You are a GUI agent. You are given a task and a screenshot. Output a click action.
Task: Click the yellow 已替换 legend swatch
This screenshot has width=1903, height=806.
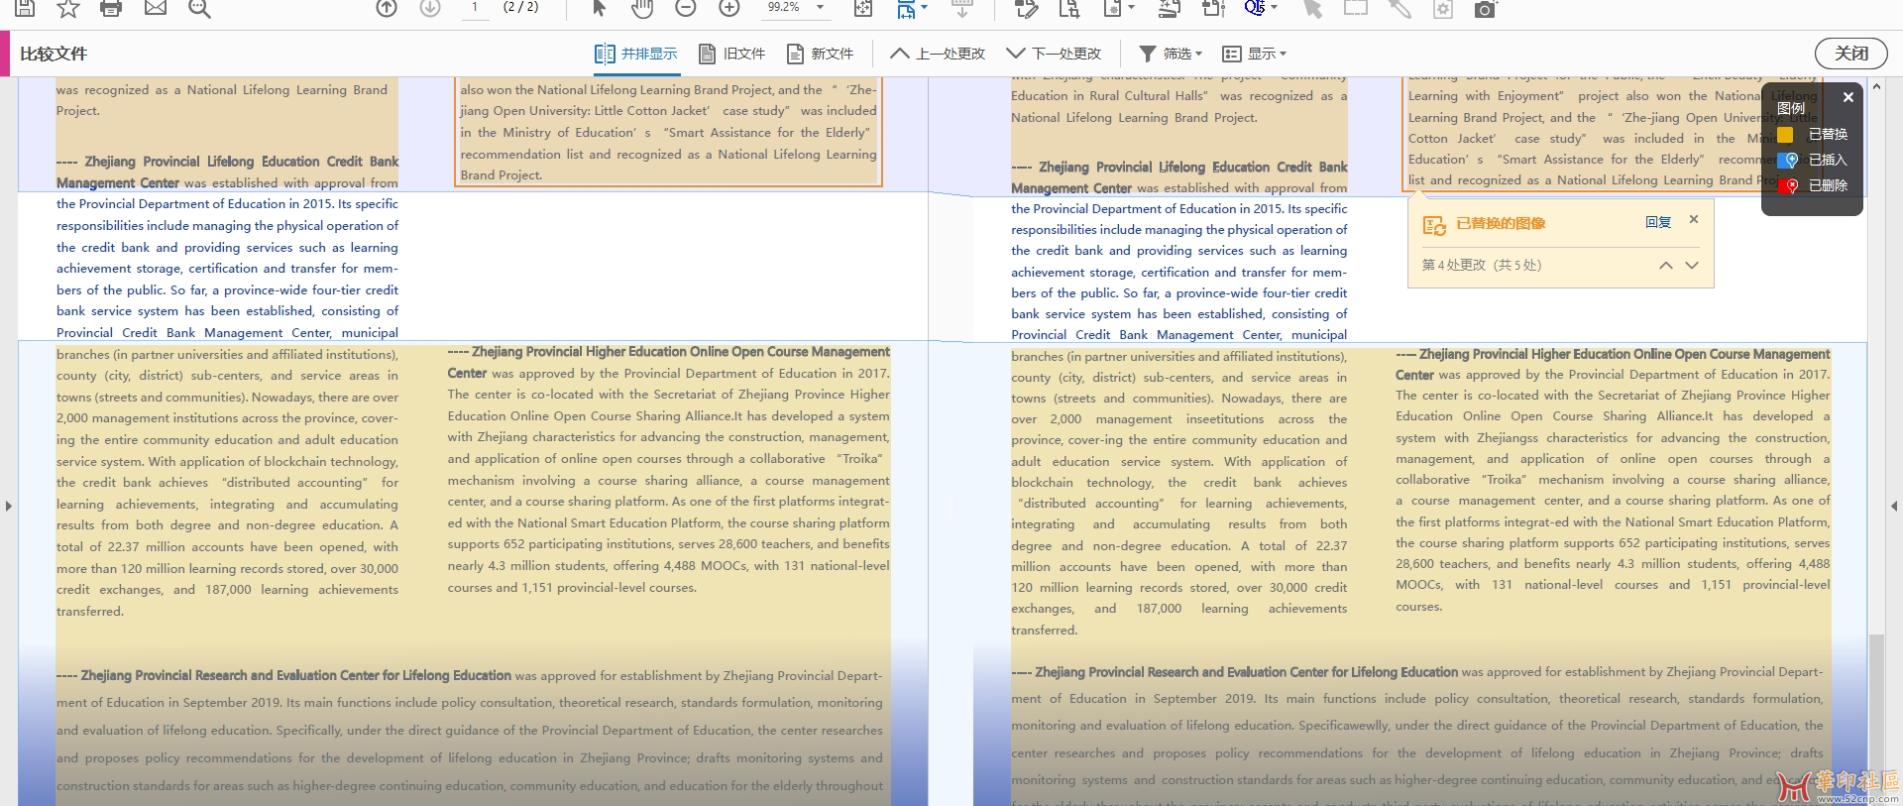tap(1786, 135)
